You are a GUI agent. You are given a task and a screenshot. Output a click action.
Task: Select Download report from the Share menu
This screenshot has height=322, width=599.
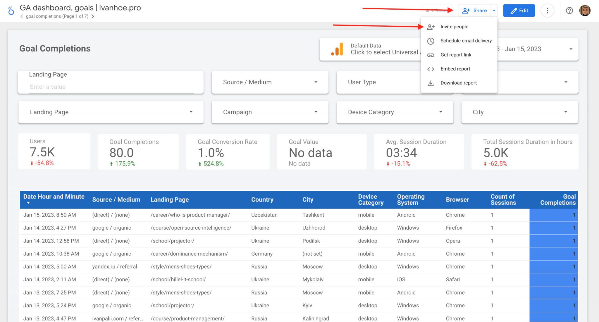(x=458, y=83)
